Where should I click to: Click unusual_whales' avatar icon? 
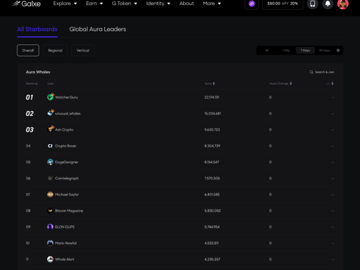[50, 113]
